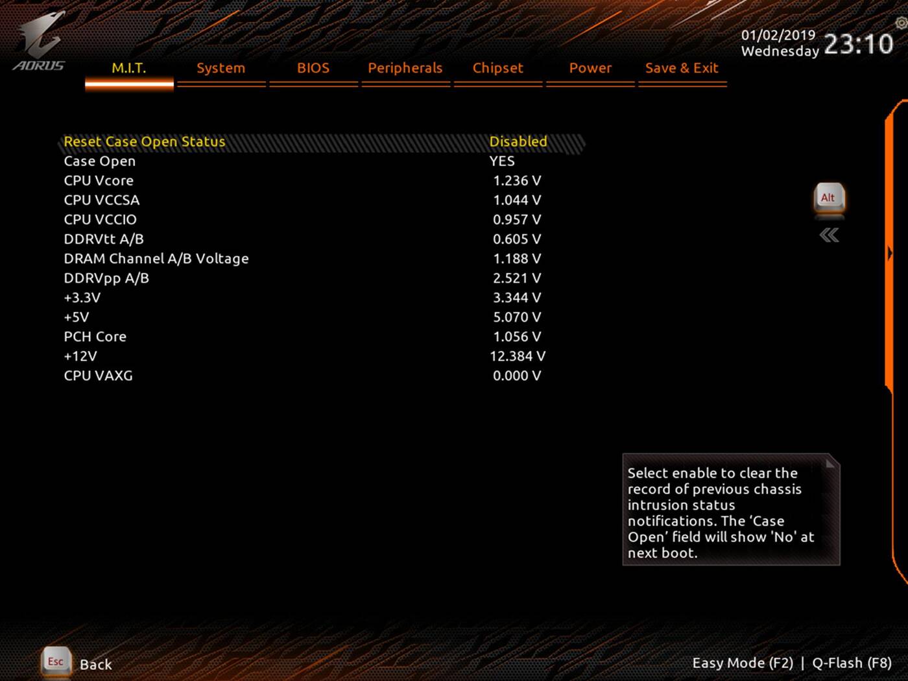908x681 pixels.
Task: Open the Reset Case Open Status dropdown
Action: [518, 141]
